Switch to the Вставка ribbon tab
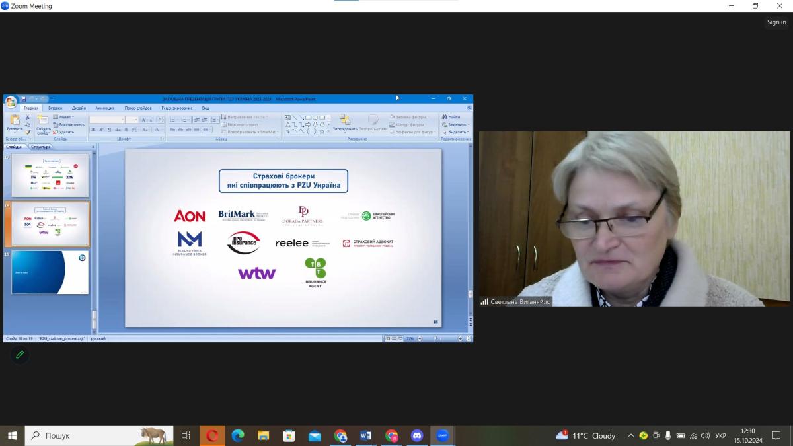The image size is (793, 446). (x=56, y=108)
